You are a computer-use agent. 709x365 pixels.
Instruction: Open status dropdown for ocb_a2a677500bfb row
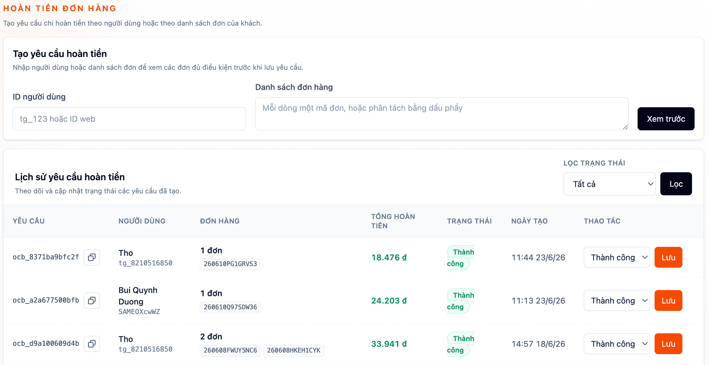[617, 301]
